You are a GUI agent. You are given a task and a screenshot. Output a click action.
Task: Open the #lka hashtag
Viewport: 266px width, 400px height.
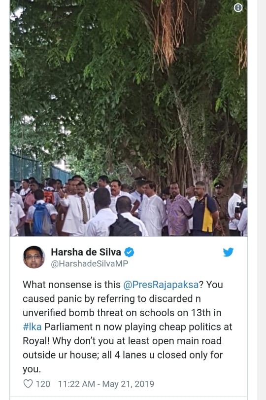(32, 327)
